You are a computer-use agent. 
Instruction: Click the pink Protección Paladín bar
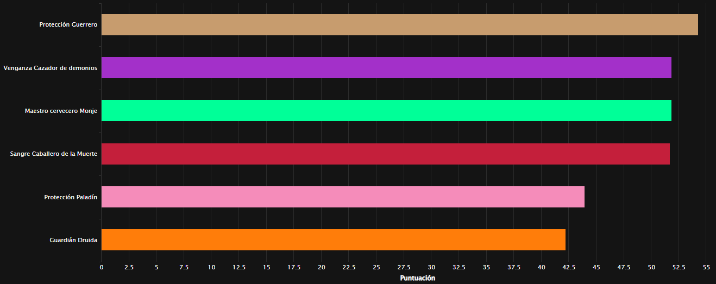343,197
